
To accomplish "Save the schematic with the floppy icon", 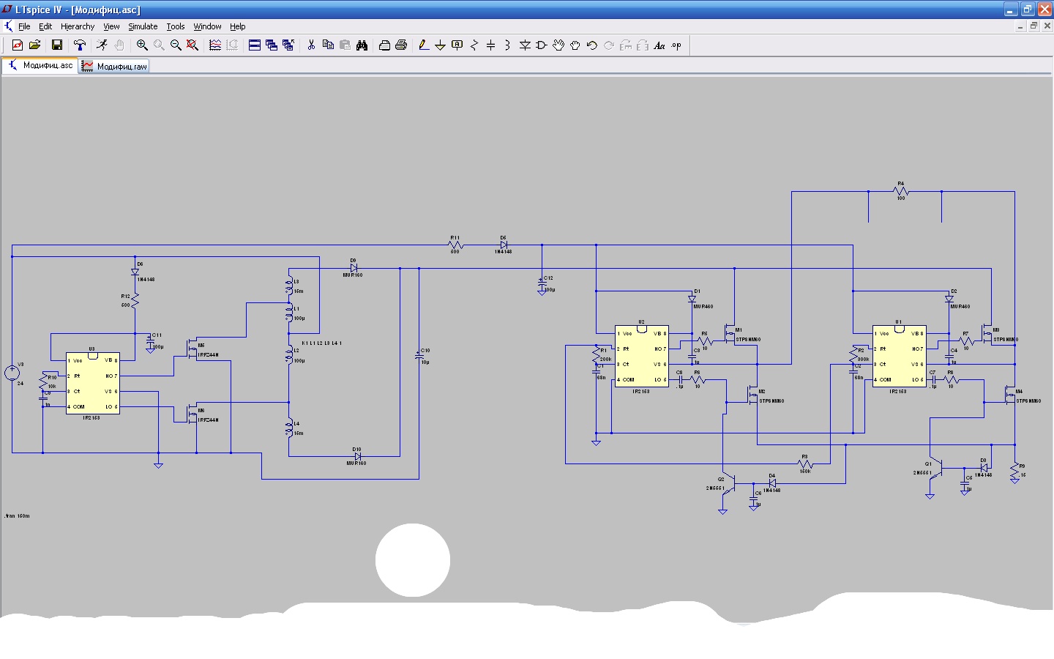I will pos(56,45).
